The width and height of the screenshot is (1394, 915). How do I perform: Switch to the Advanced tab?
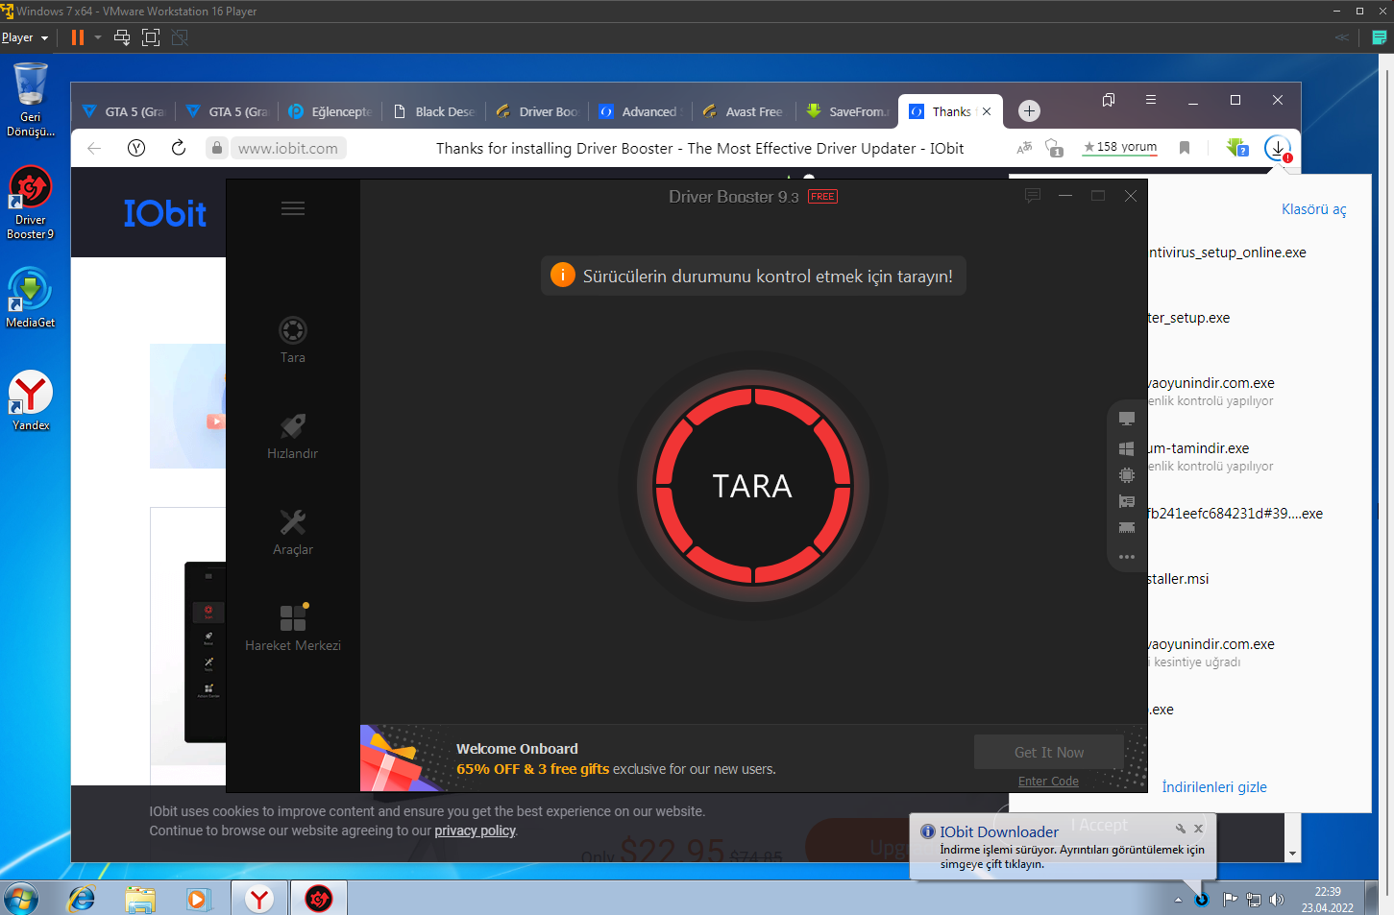642,111
